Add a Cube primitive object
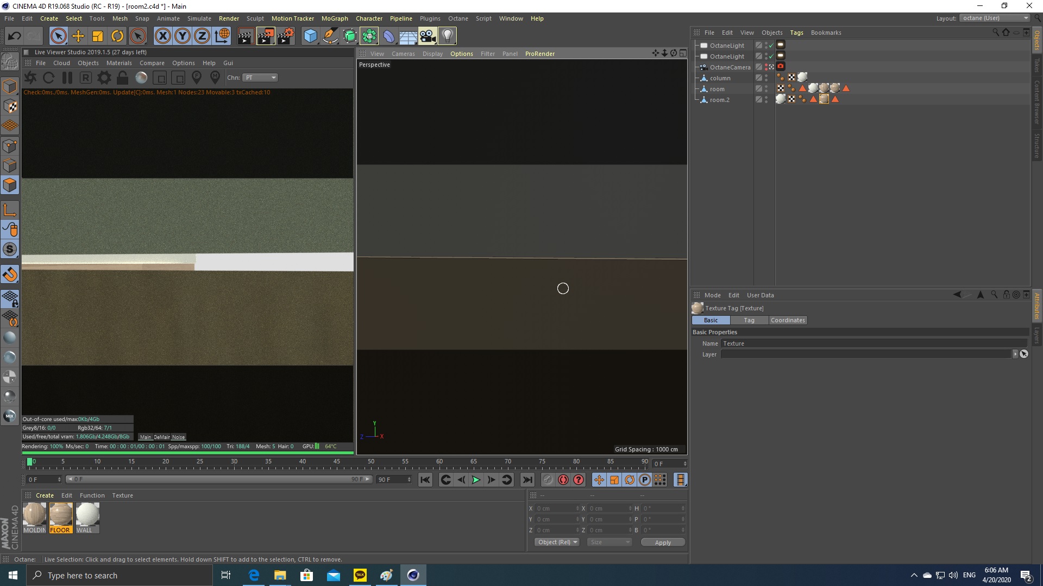This screenshot has height=586, width=1043. point(310,36)
